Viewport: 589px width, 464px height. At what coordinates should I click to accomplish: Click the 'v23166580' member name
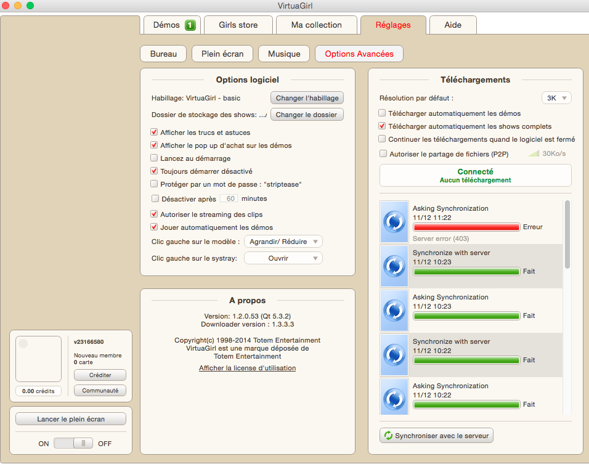[89, 342]
